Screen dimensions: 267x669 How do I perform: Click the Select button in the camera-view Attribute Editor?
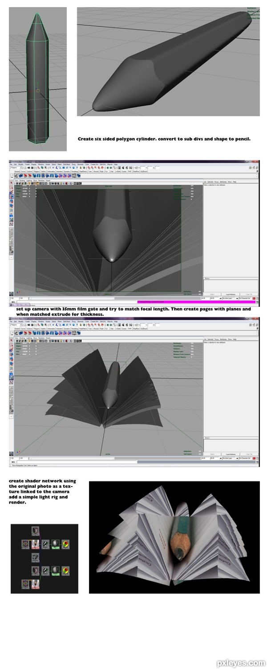tap(212, 294)
